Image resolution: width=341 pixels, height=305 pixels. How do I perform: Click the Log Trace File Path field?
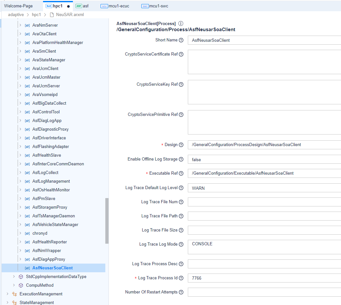click(264, 216)
